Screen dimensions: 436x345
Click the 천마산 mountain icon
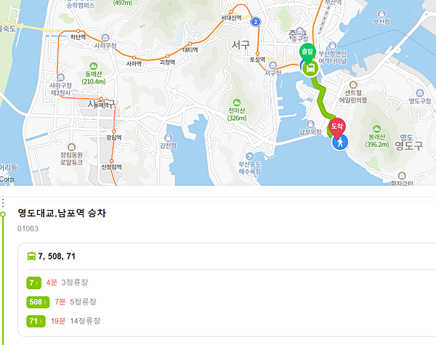[236, 102]
